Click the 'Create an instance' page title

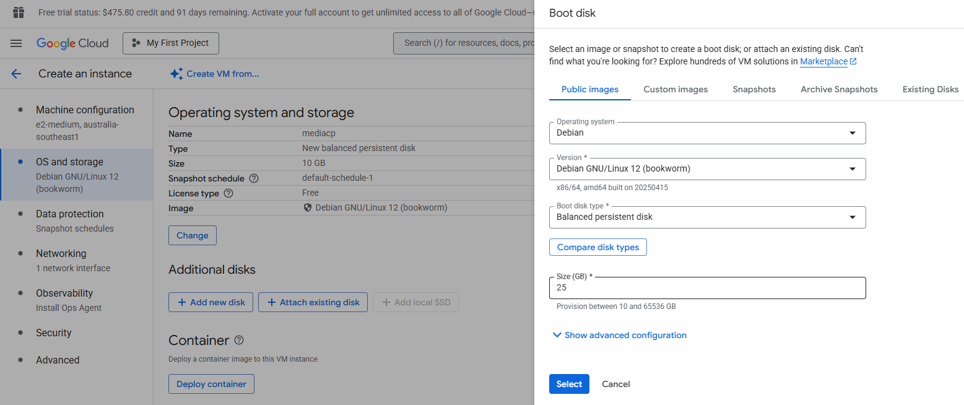pos(85,74)
